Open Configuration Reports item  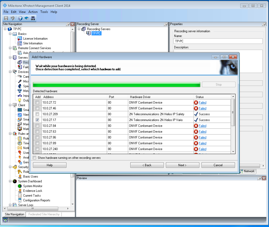click(36, 200)
